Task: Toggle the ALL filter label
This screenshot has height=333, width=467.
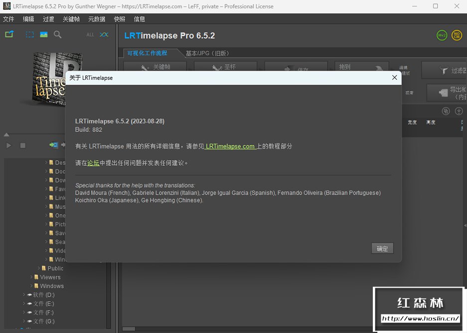Action: pos(90,34)
